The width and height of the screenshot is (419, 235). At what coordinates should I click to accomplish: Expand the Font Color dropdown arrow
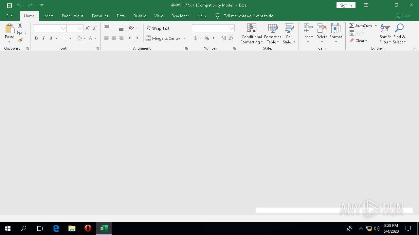pyautogui.click(x=96, y=38)
